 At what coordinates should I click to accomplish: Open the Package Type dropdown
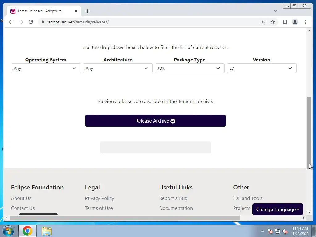pyautogui.click(x=190, y=68)
